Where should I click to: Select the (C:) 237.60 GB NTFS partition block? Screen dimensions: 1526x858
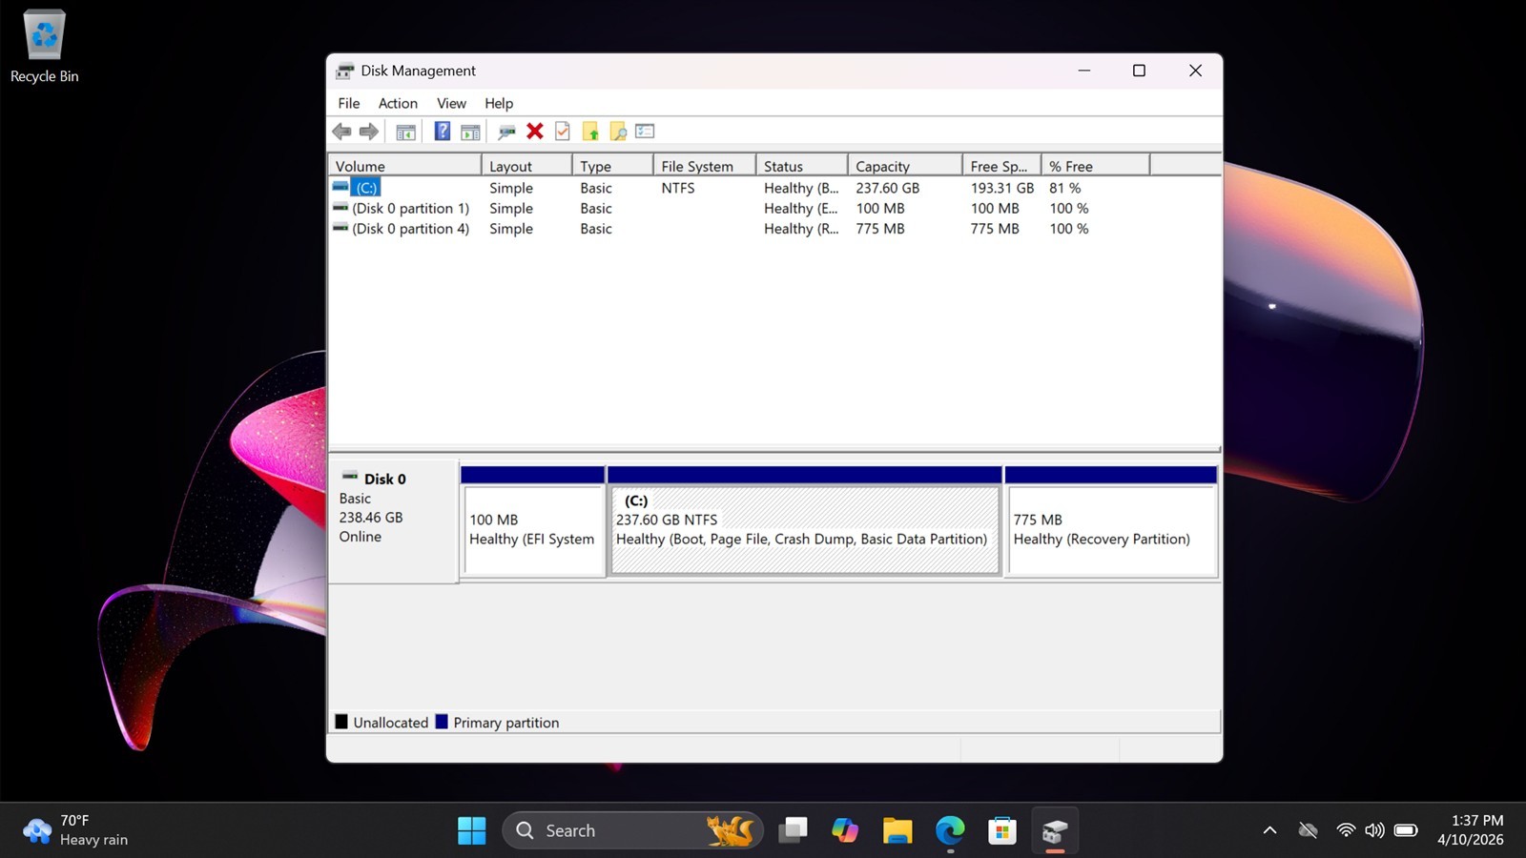pos(804,521)
